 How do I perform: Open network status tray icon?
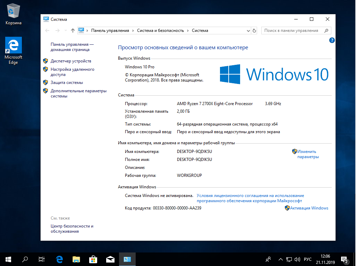289,259
